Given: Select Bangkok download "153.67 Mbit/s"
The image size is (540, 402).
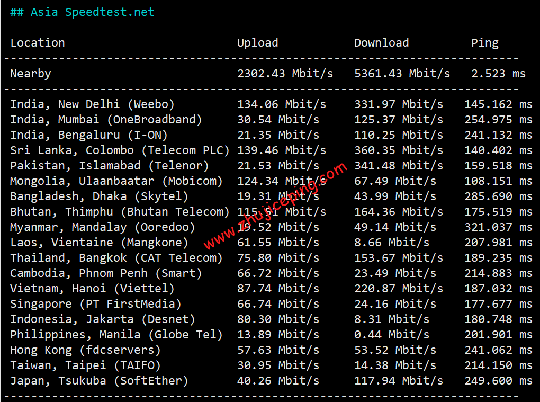Looking at the screenshot, I should pos(399,257).
